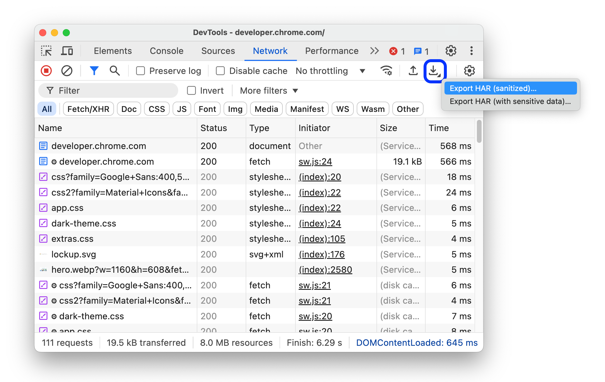
Task: Click the search network requests icon
Action: click(x=113, y=70)
